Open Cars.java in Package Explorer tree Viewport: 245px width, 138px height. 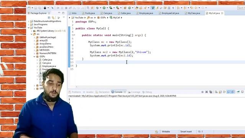(x=46, y=63)
